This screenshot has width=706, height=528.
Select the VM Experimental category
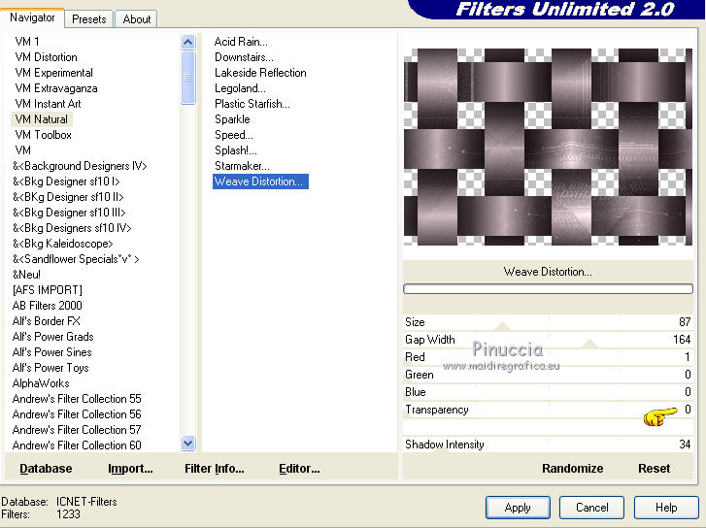pyautogui.click(x=53, y=73)
